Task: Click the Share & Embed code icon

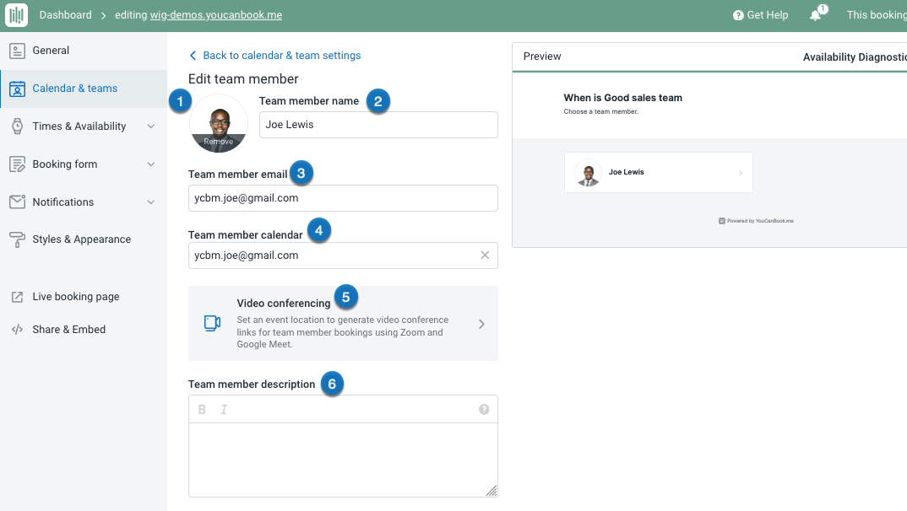Action: [18, 329]
